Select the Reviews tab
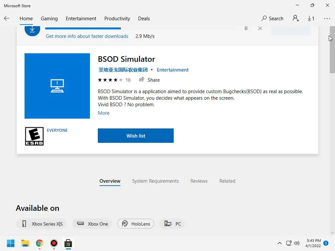Screen dimensions: 335x251 199,181
